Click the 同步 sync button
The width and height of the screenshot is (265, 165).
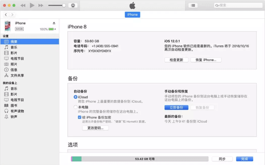[x=222, y=159]
